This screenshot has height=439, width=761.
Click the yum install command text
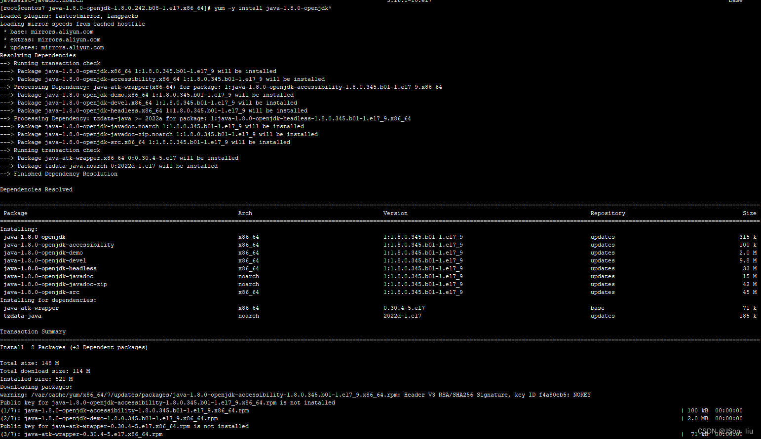(273, 8)
